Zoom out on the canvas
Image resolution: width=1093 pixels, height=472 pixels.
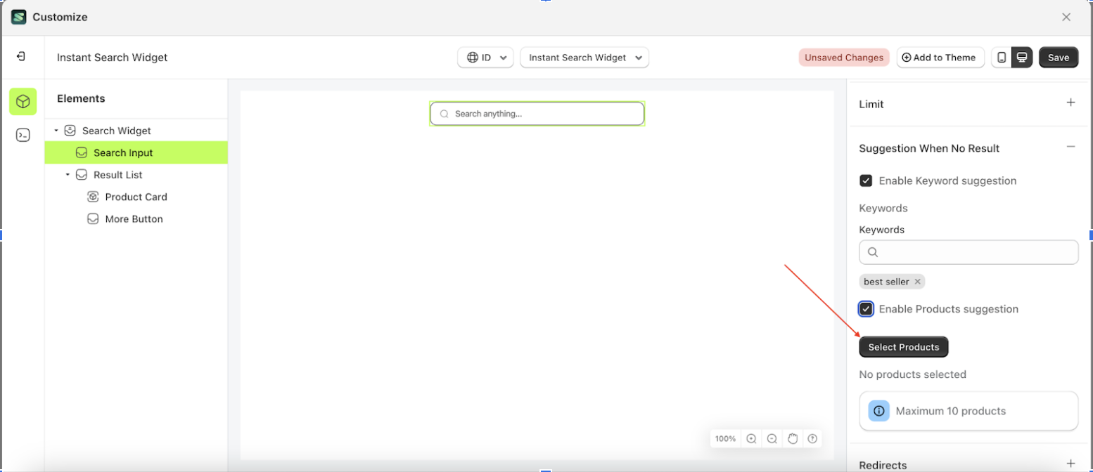pos(772,438)
